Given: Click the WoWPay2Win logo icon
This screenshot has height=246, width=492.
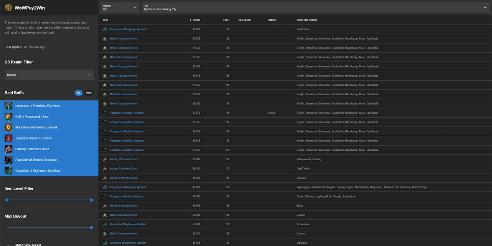Looking at the screenshot, I should [8, 7].
